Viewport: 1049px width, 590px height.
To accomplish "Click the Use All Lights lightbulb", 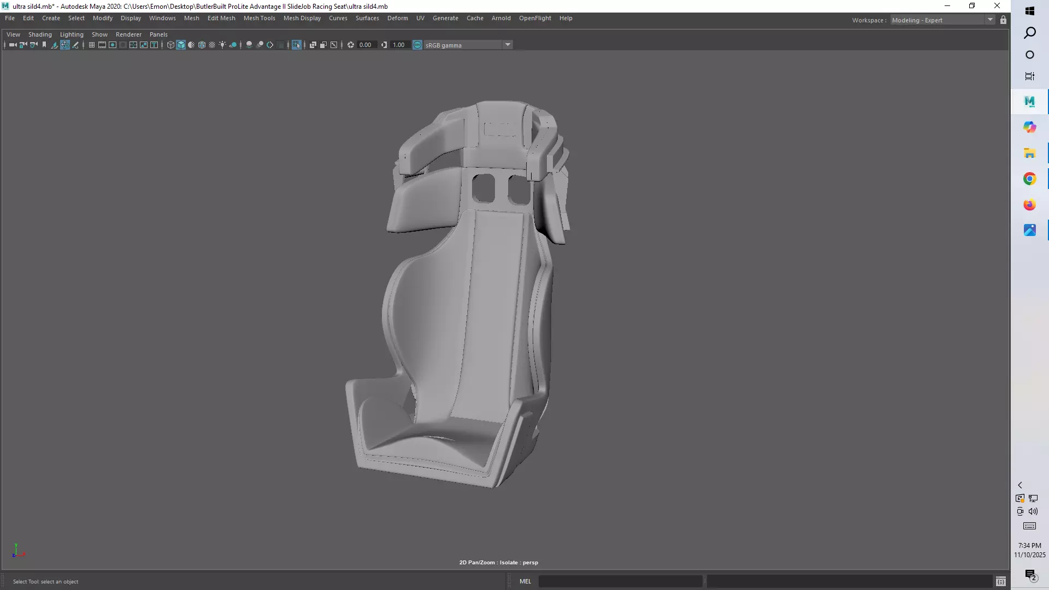I will (222, 45).
